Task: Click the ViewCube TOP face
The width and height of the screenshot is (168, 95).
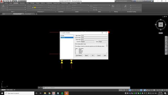Action: click(x=161, y=25)
